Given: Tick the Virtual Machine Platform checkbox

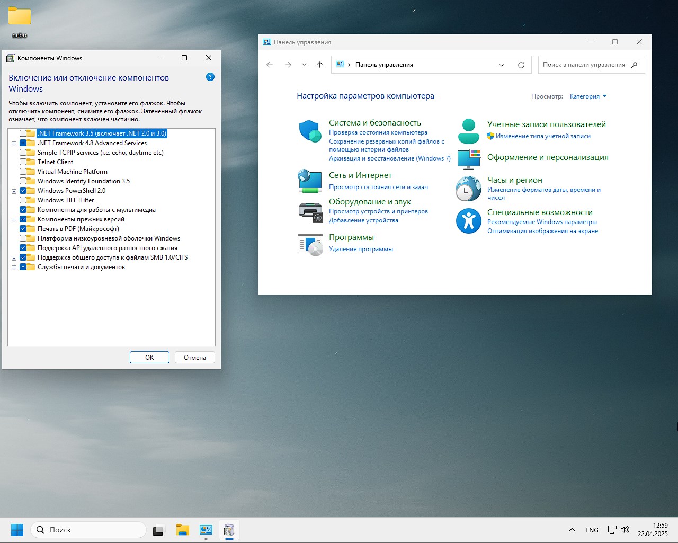Looking at the screenshot, I should click(23, 172).
